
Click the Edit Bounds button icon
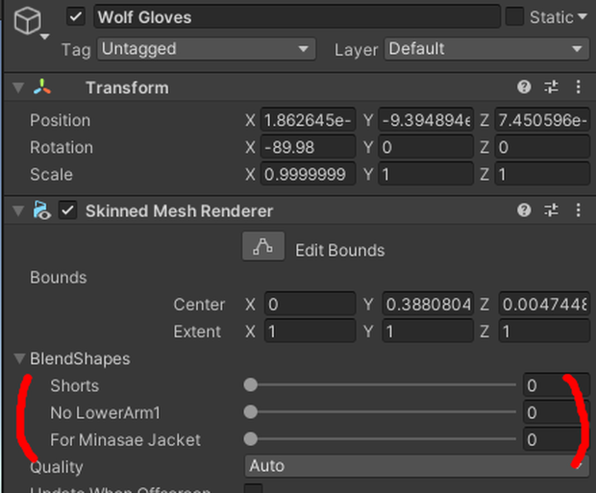pos(263,246)
